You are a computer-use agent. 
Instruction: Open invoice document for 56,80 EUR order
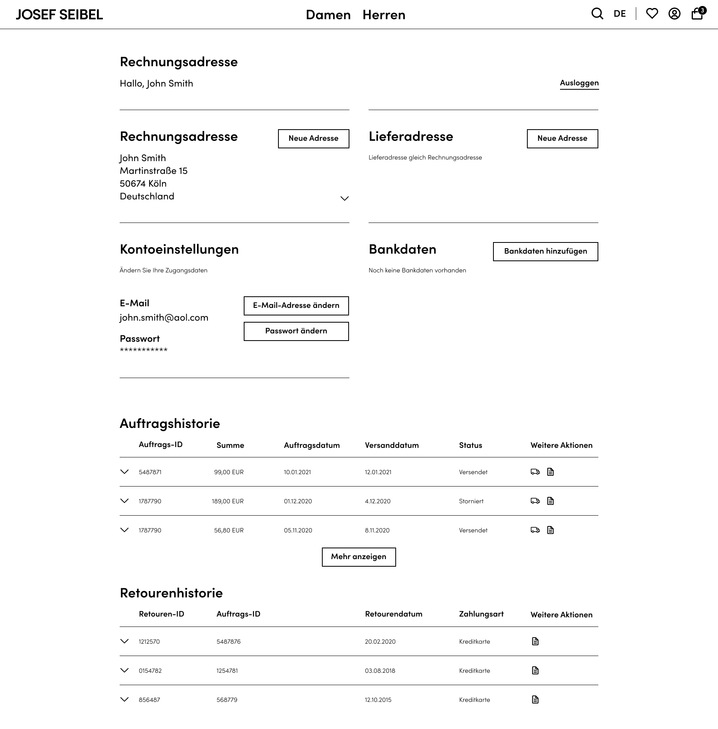click(x=550, y=530)
